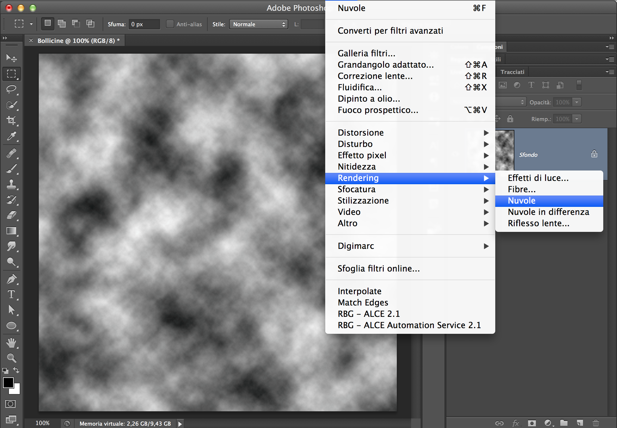Viewport: 617px width, 428px height.
Task: Select the Pen tool
Action: pos(11,279)
